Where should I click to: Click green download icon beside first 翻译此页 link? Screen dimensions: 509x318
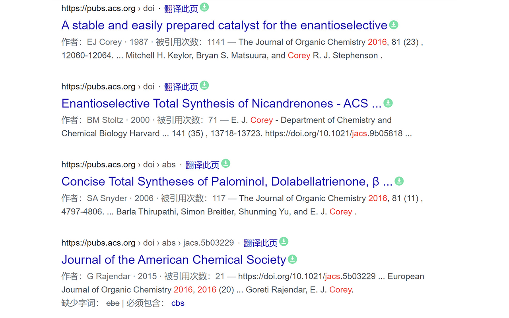204,7
